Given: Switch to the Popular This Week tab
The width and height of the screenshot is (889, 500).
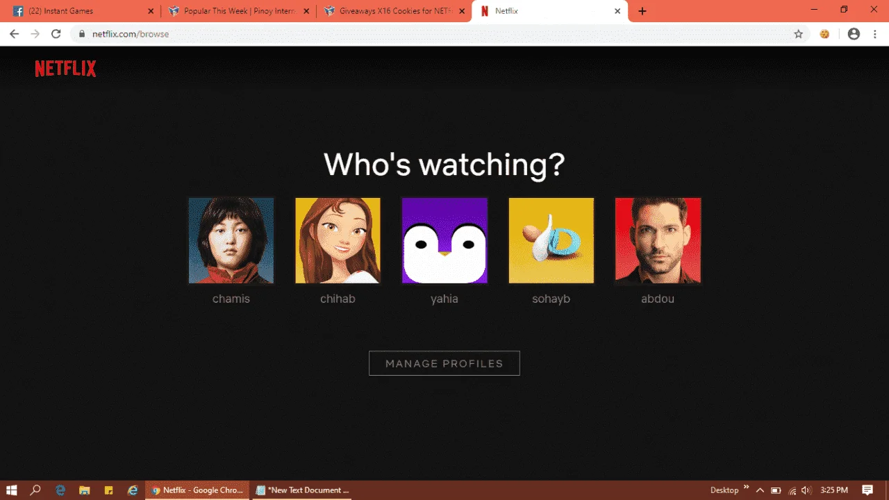Looking at the screenshot, I should tap(238, 11).
